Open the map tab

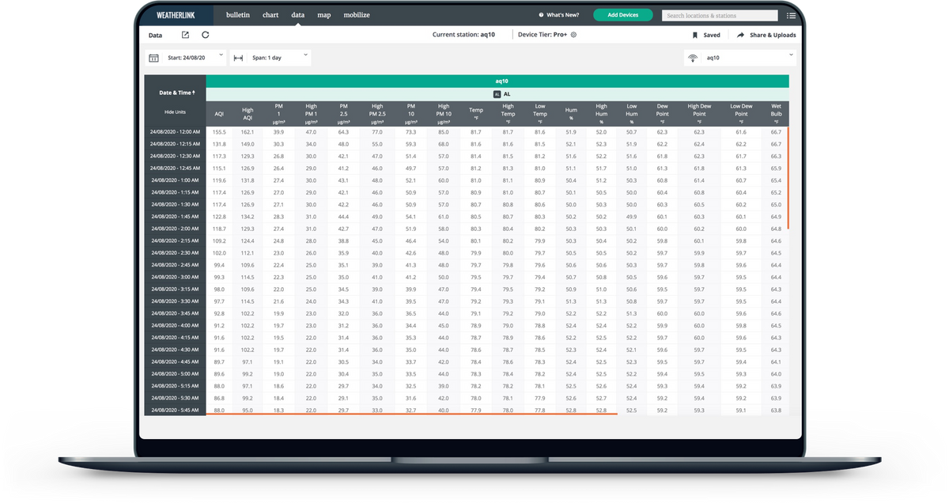click(324, 15)
